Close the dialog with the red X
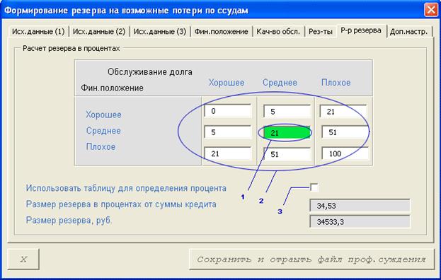This screenshot has height=280, width=441. click(x=430, y=11)
